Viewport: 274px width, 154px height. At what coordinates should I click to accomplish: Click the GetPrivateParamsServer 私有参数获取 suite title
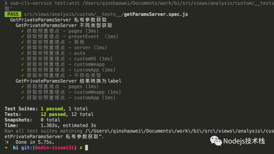(58, 20)
